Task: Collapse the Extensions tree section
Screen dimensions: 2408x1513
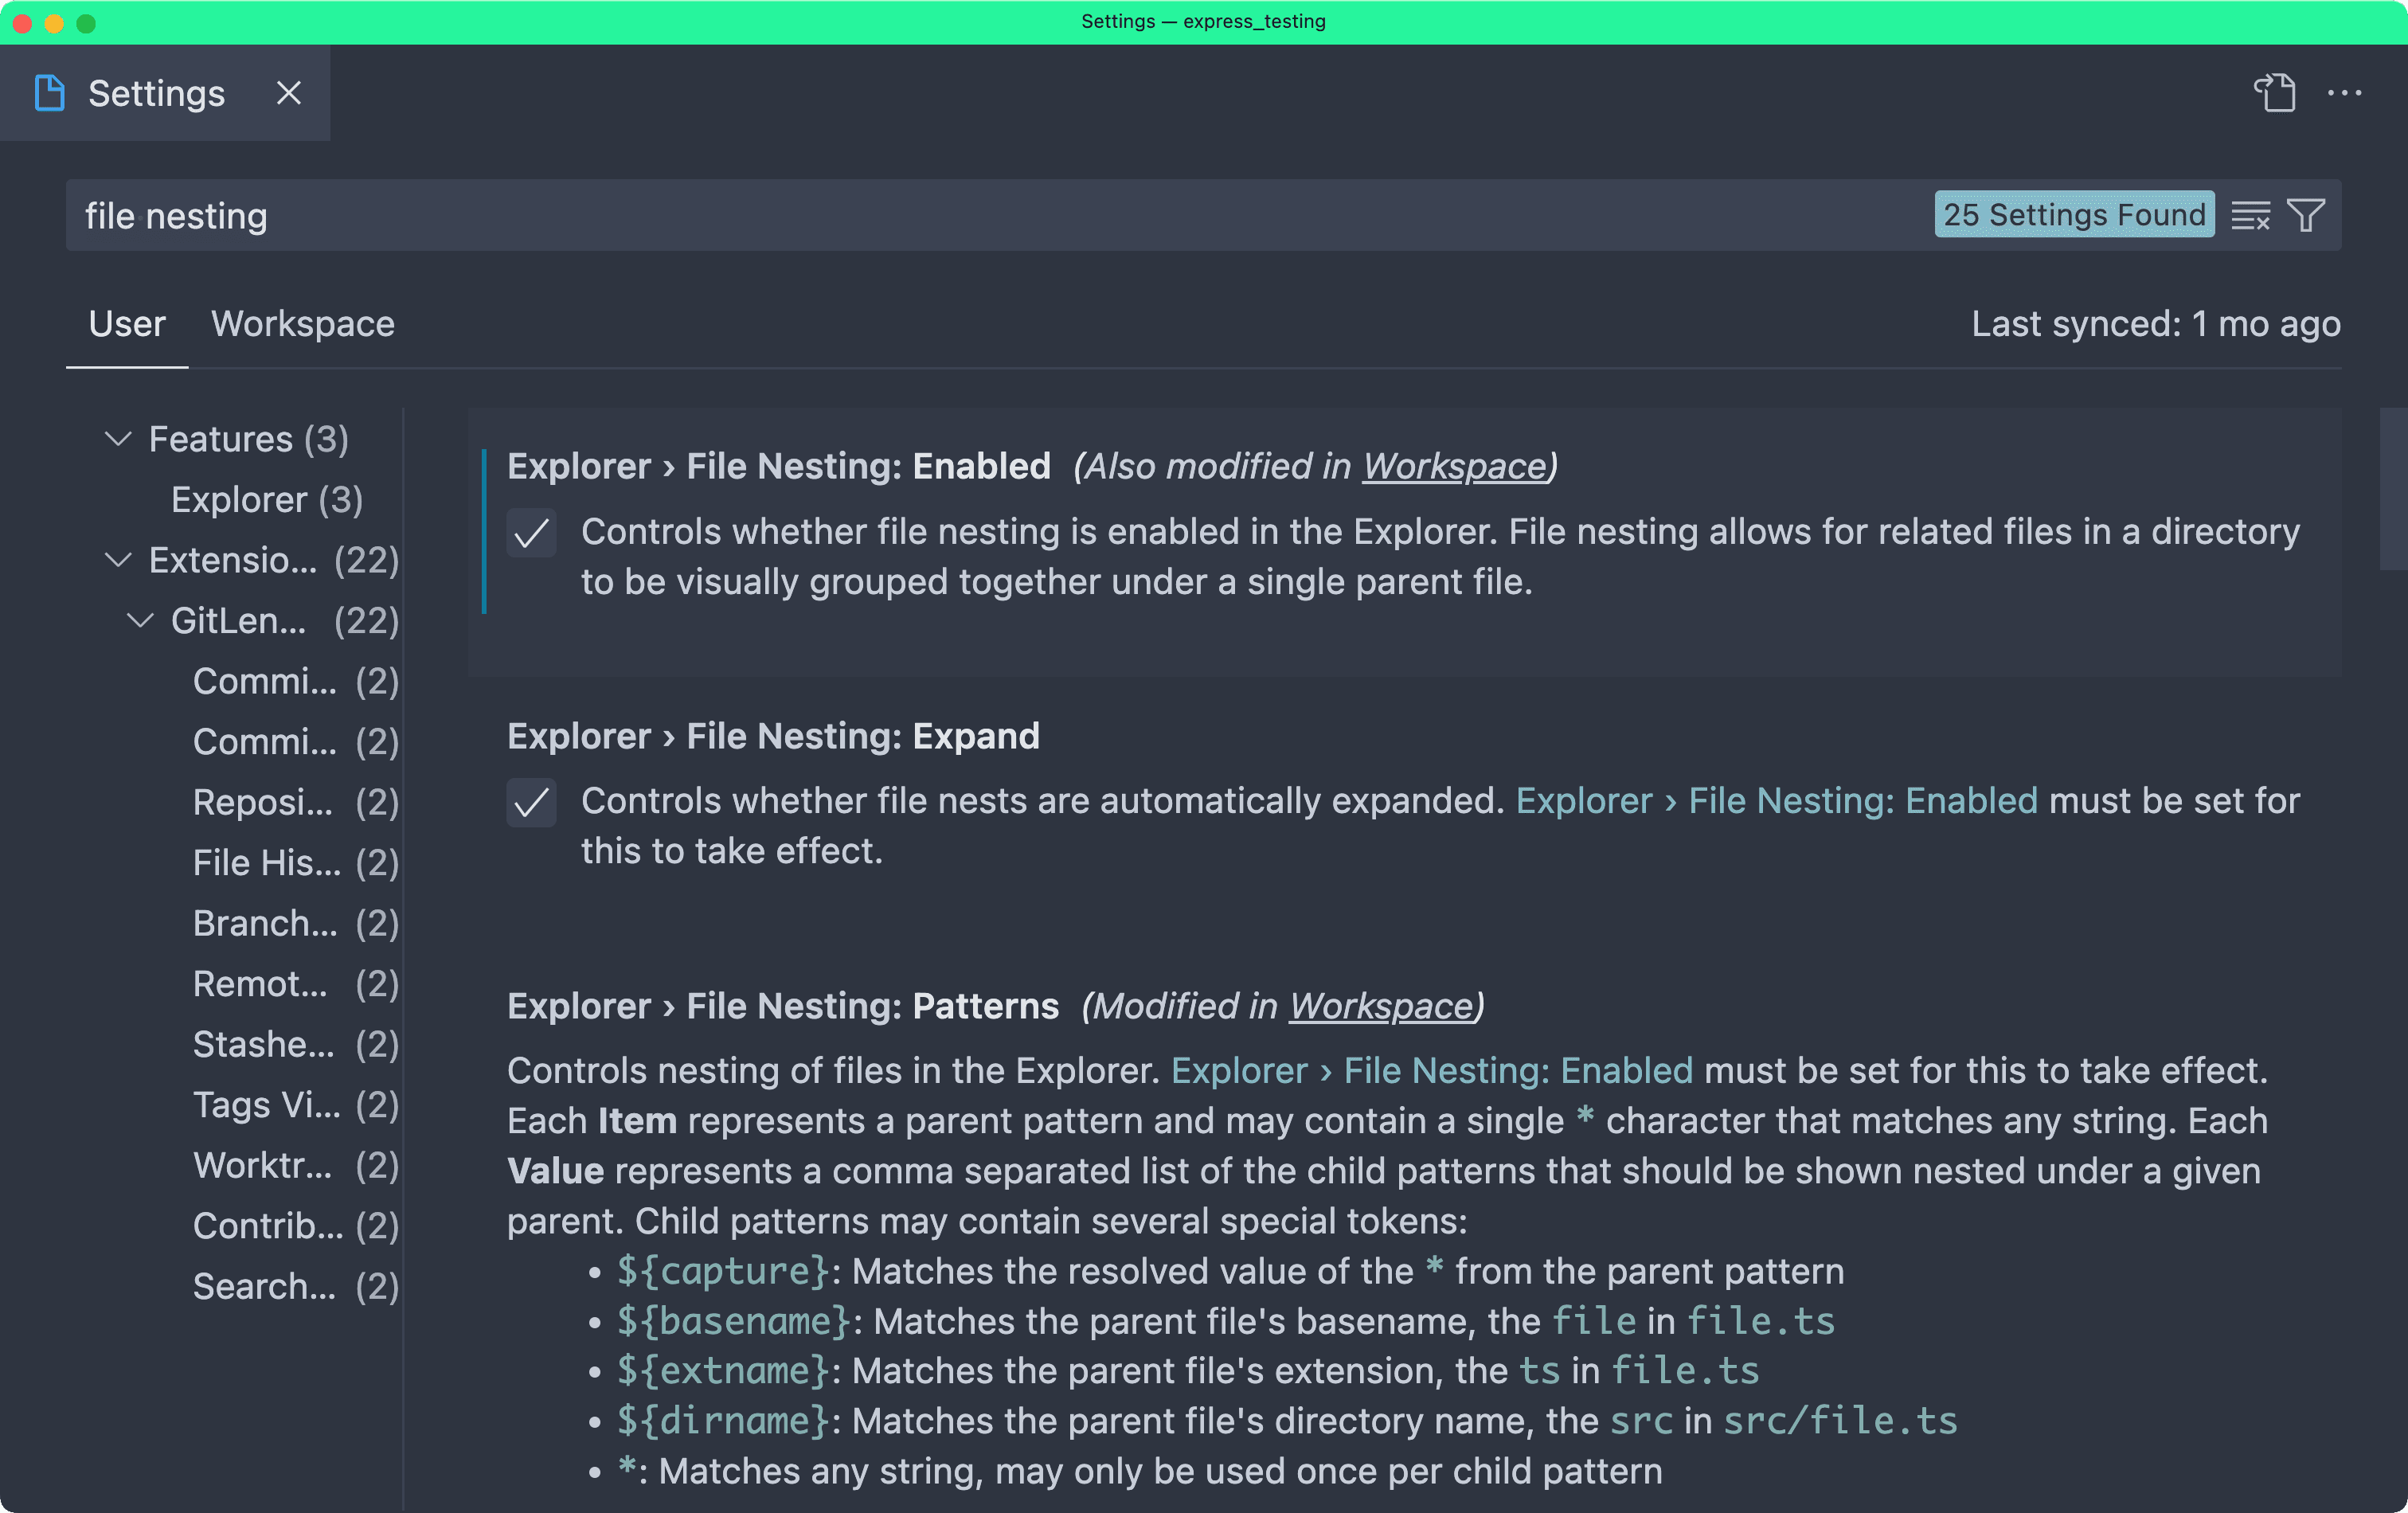Action: pos(117,560)
